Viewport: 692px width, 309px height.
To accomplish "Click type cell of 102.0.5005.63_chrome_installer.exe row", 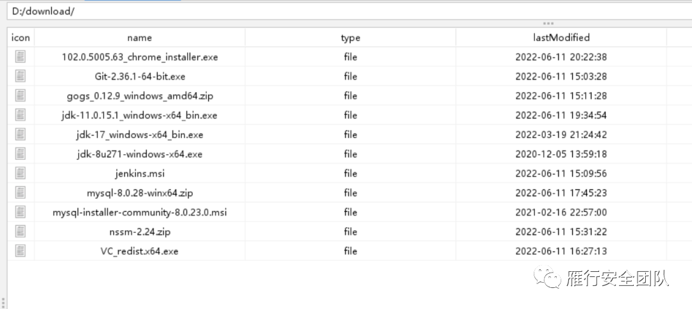I will click(x=350, y=58).
